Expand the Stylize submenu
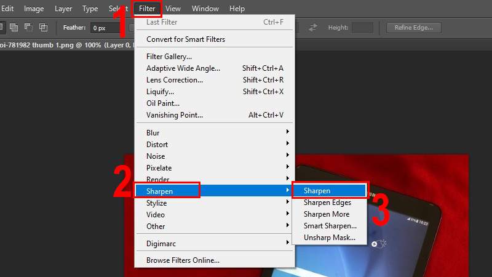Viewport: 492px width, 277px height. [x=215, y=203]
